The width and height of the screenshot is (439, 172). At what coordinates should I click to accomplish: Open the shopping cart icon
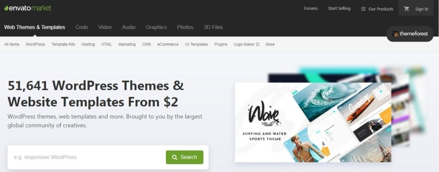click(406, 9)
